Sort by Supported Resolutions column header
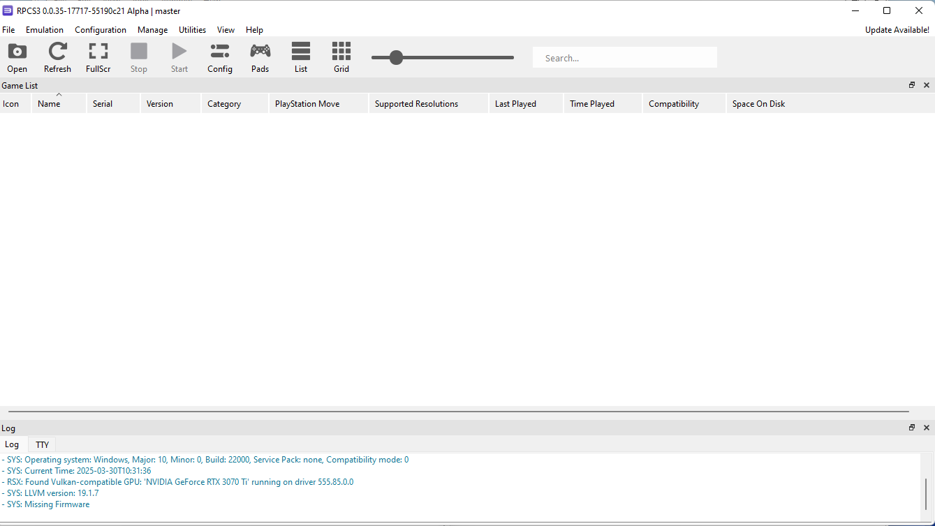 point(429,104)
